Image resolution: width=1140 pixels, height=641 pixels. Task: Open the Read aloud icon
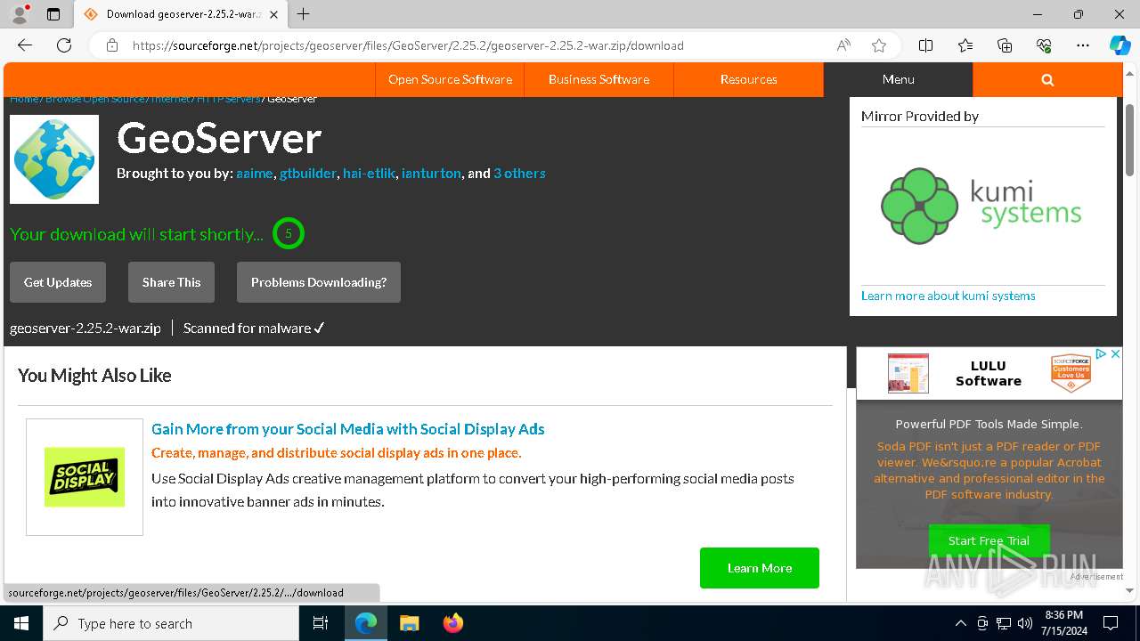click(x=843, y=45)
